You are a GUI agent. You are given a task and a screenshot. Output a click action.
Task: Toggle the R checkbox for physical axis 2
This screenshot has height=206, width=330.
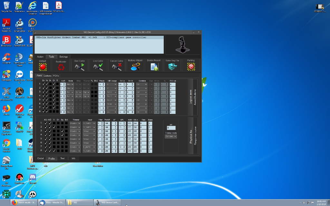[x=54, y=127]
